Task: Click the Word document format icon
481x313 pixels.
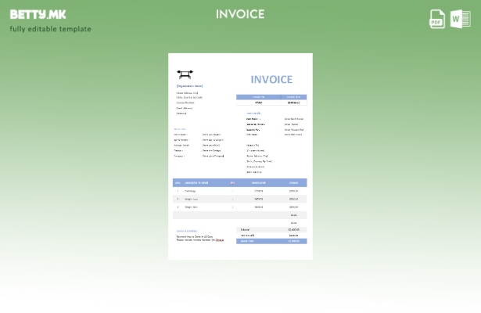Action: point(460,19)
